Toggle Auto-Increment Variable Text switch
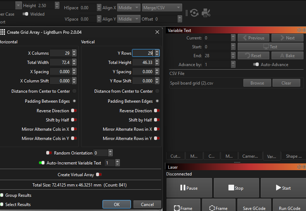The height and width of the screenshot is (211, 306). coord(42,163)
